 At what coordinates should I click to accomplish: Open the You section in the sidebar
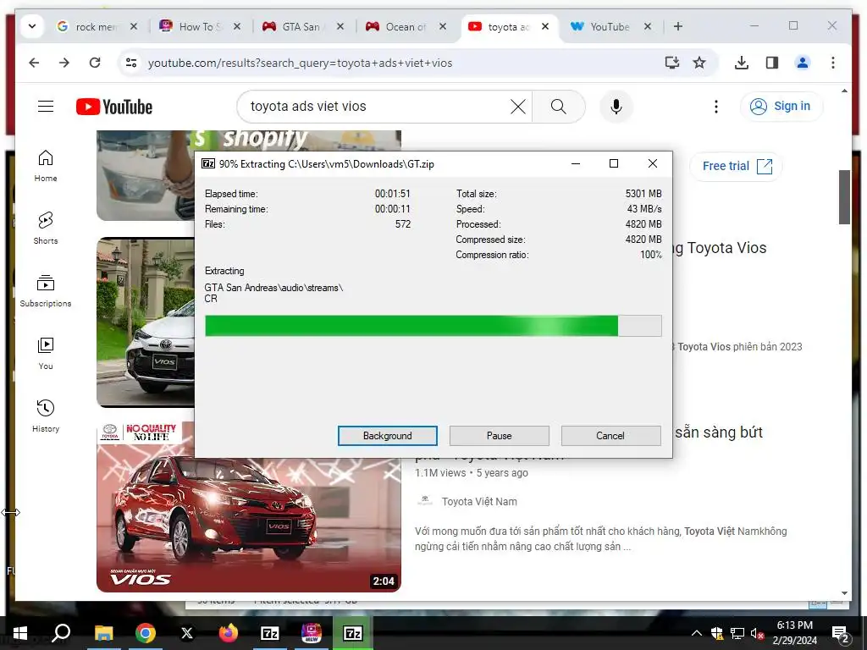(x=46, y=354)
